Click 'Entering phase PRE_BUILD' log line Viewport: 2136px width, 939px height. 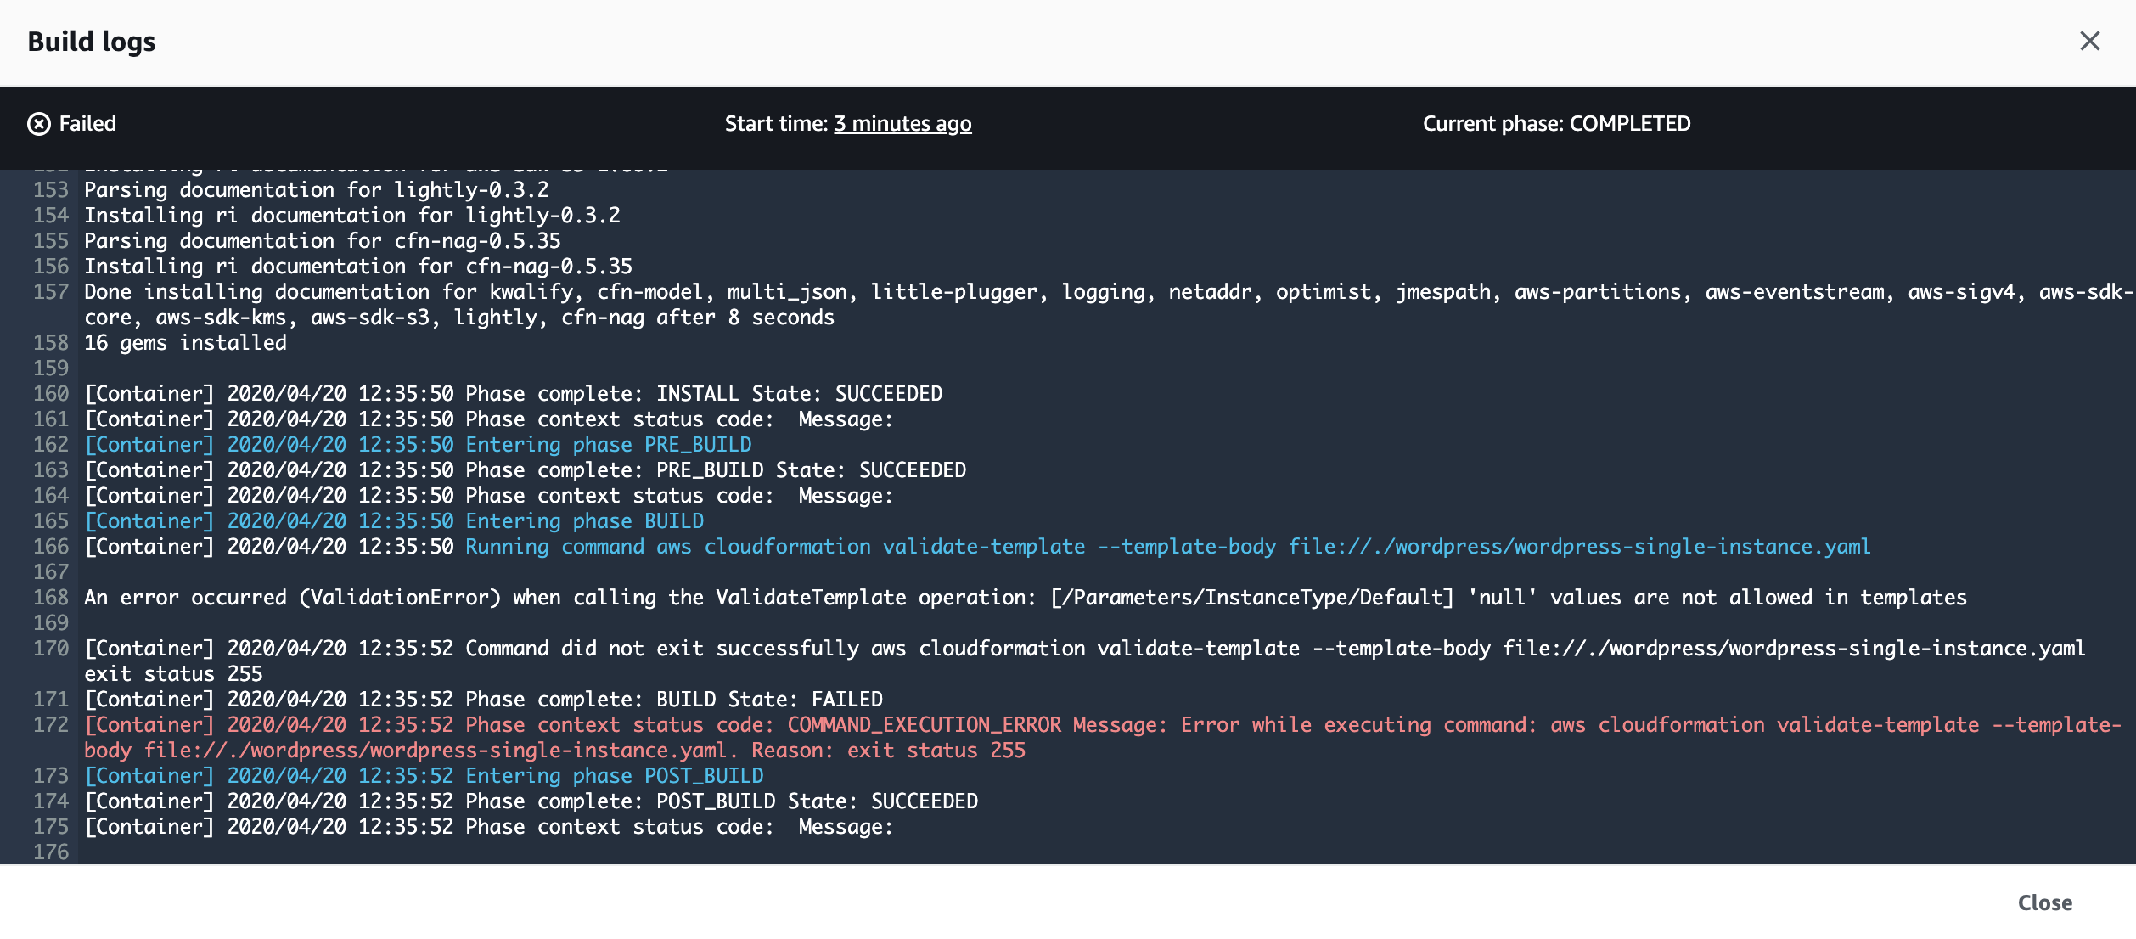(x=418, y=445)
